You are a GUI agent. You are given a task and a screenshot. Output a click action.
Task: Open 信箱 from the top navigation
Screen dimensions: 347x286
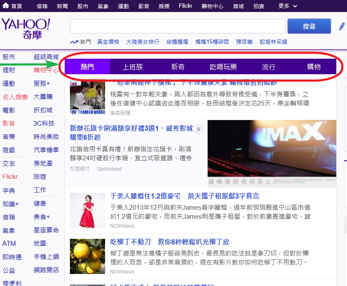coord(42,6)
